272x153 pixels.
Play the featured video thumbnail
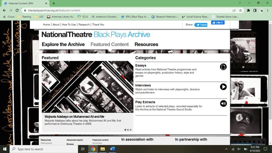87,86
